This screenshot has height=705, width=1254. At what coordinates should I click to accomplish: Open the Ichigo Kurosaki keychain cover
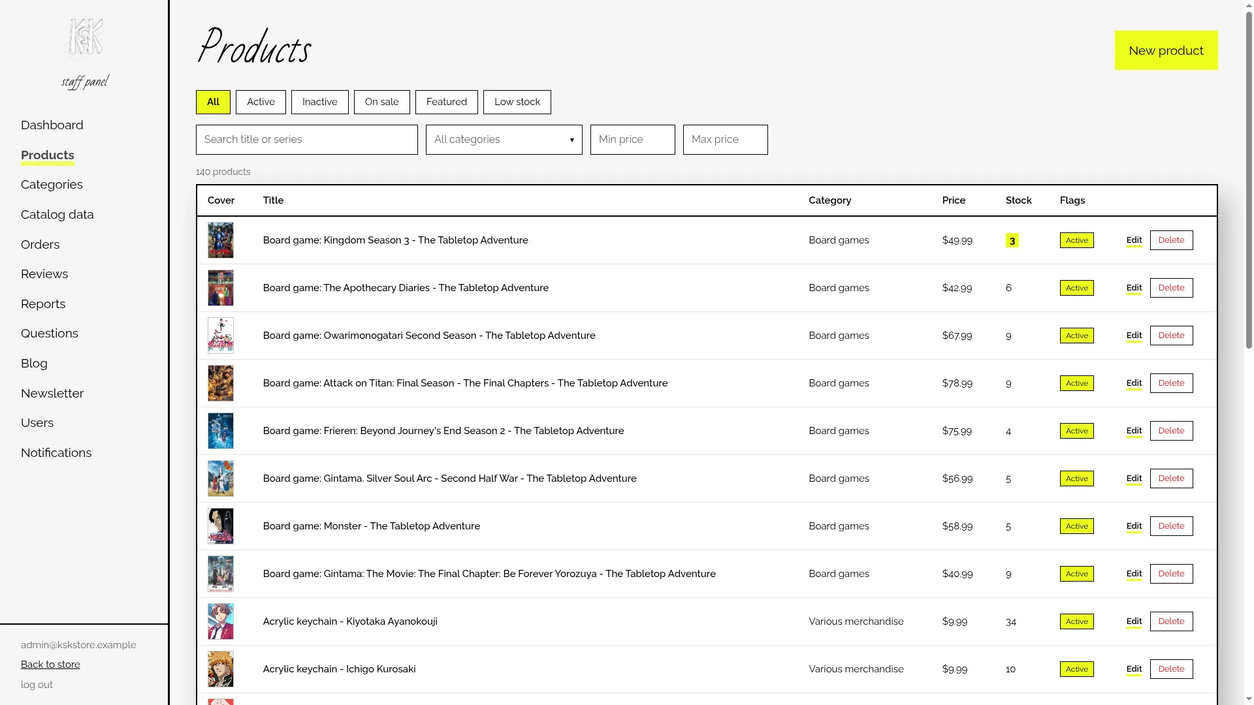[x=221, y=669]
